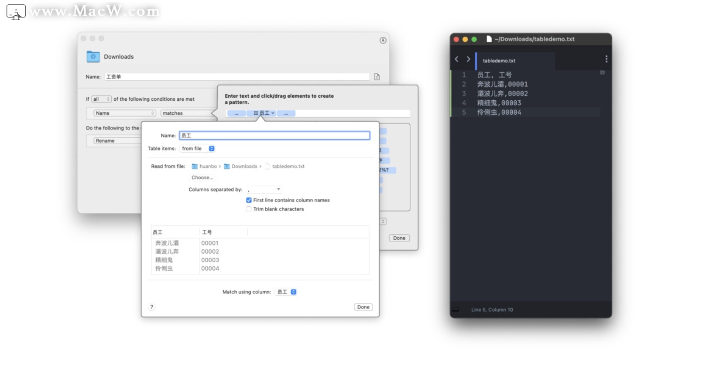The height and width of the screenshot is (375, 706).
Task: Click the document icon in the editor title bar
Action: coord(489,39)
